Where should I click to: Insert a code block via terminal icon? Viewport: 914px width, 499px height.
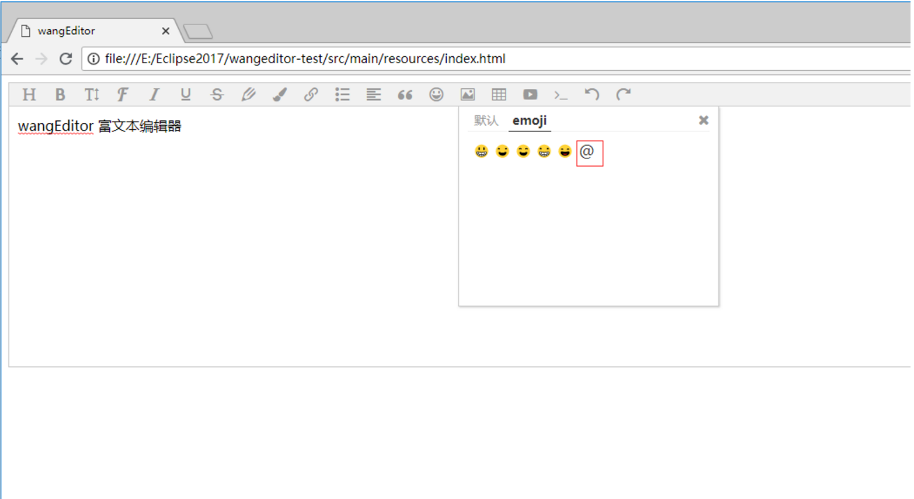[x=561, y=95]
